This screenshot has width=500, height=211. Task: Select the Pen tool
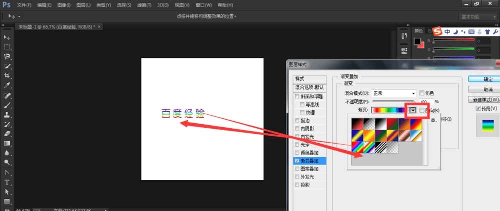pyautogui.click(x=7, y=173)
